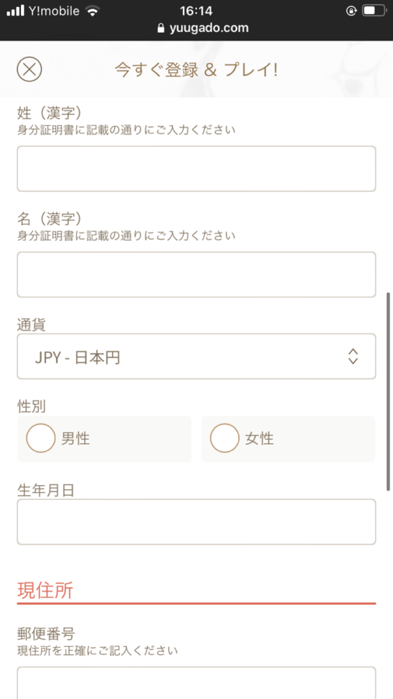Close the registration form with X icon
Screen dimensions: 393x699
pos(29,69)
